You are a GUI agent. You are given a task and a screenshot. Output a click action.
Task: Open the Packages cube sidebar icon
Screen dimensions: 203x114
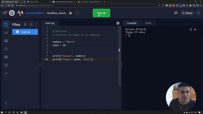pos(6,41)
